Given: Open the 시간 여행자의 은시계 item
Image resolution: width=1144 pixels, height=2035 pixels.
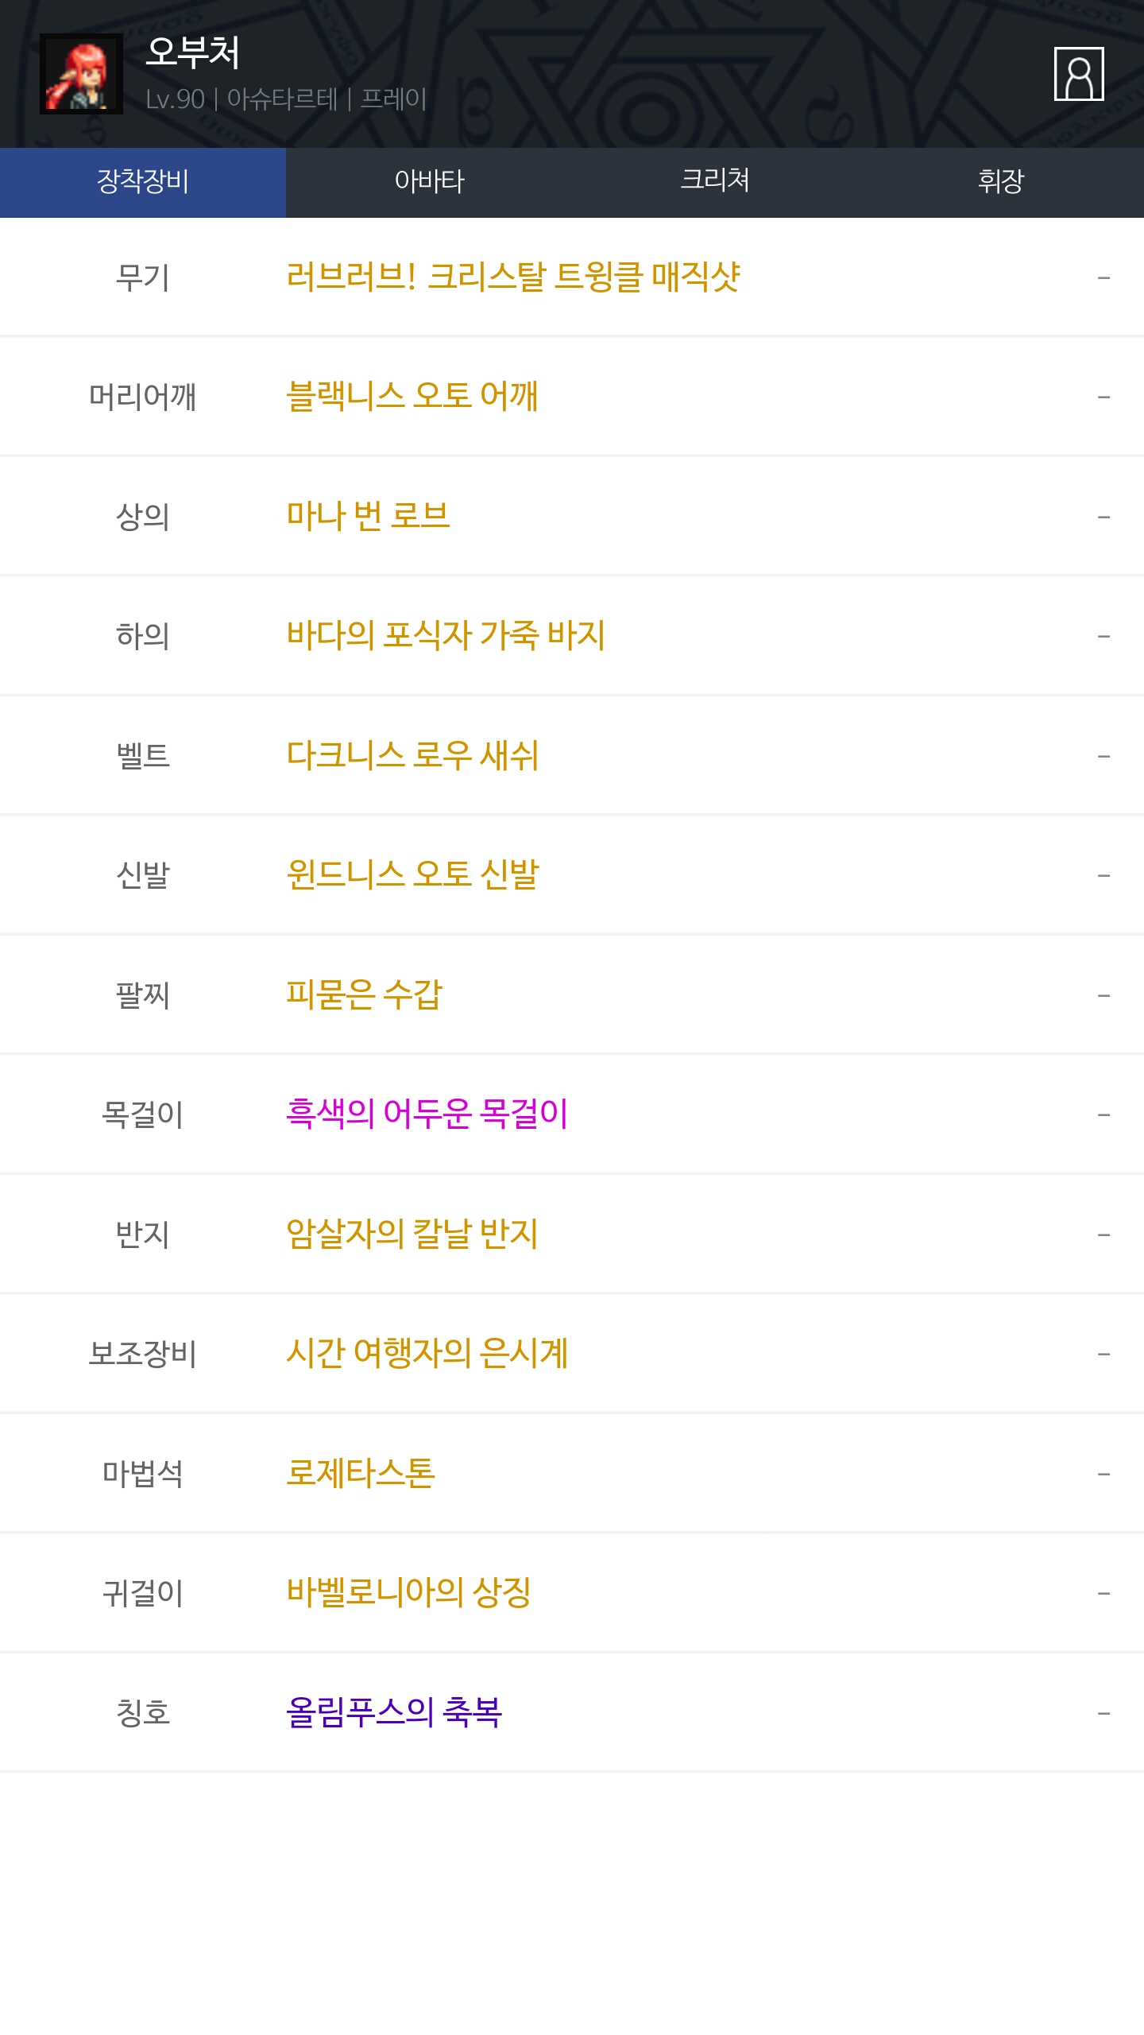Looking at the screenshot, I should click(x=427, y=1353).
